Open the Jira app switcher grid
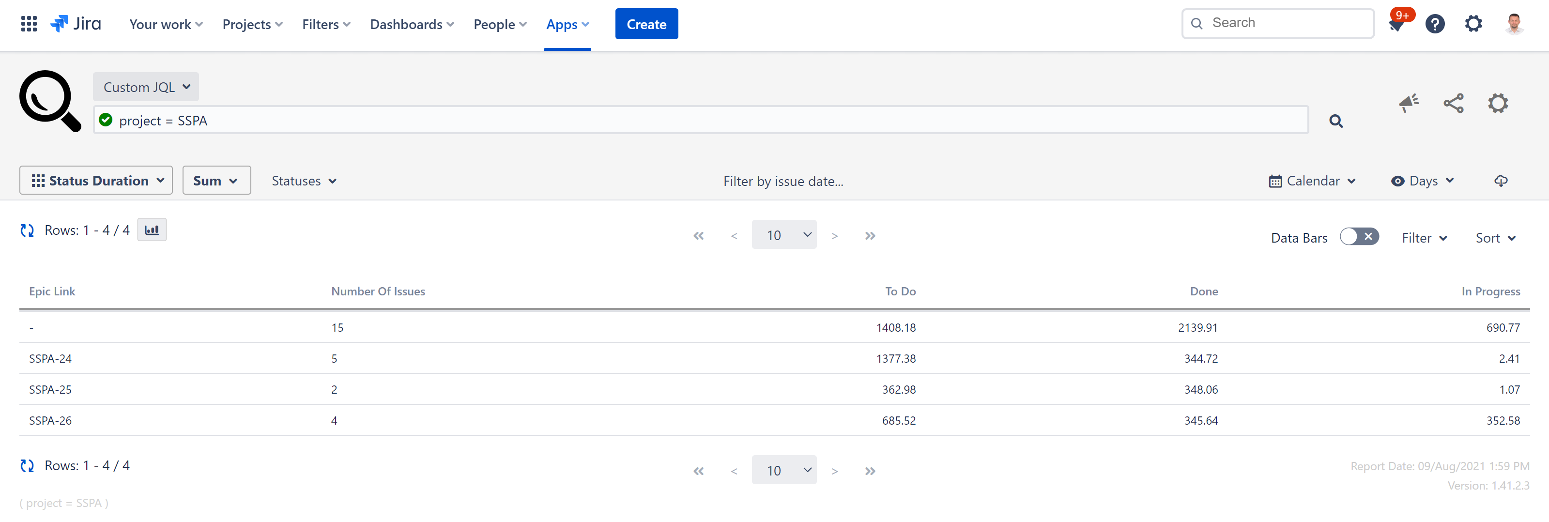The image size is (1549, 522). (28, 24)
